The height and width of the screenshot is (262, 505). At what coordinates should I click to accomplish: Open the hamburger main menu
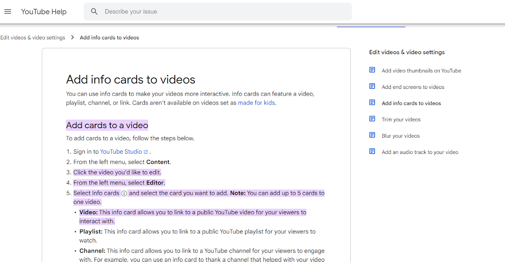pos(8,12)
